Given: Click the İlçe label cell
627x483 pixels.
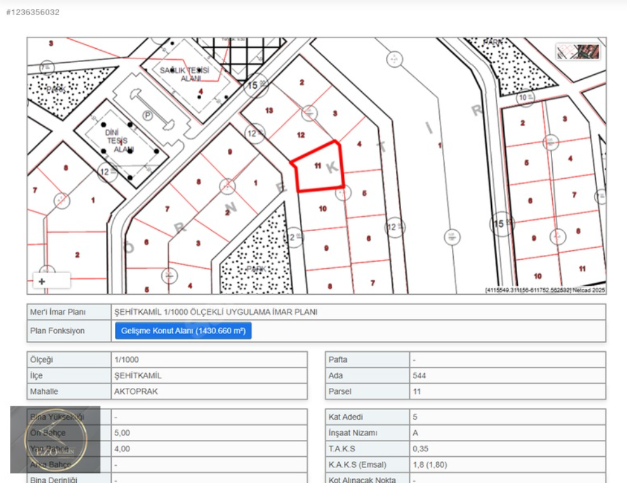Looking at the screenshot, I should click(69, 375).
